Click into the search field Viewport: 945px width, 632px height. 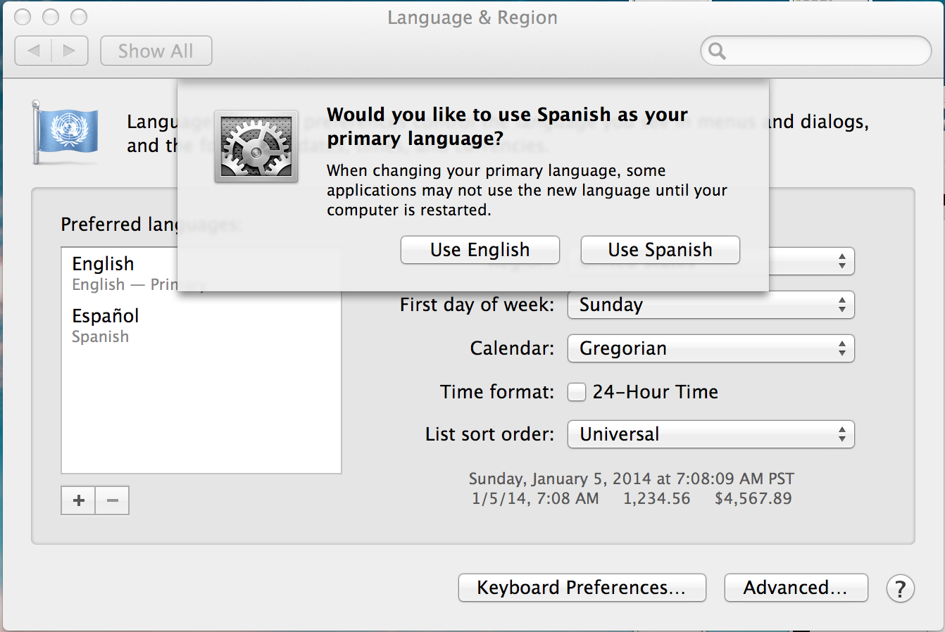[x=824, y=51]
